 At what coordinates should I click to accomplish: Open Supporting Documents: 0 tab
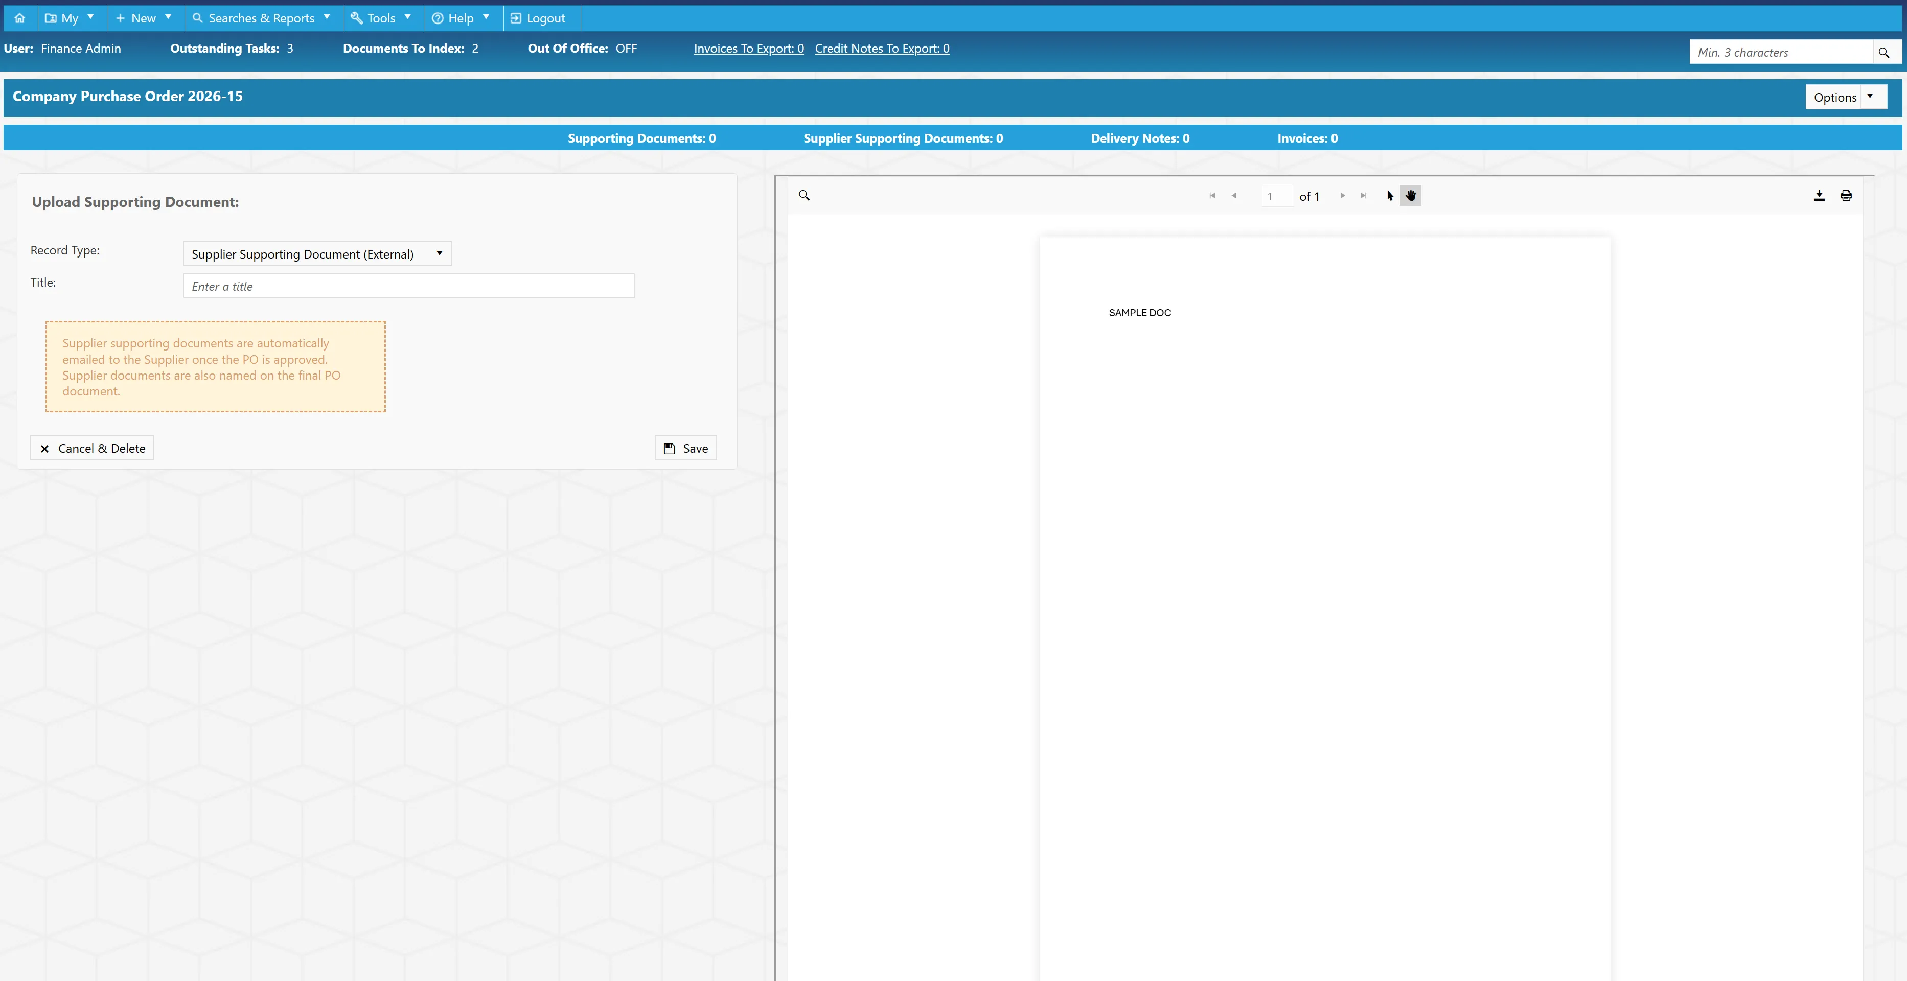(x=641, y=138)
